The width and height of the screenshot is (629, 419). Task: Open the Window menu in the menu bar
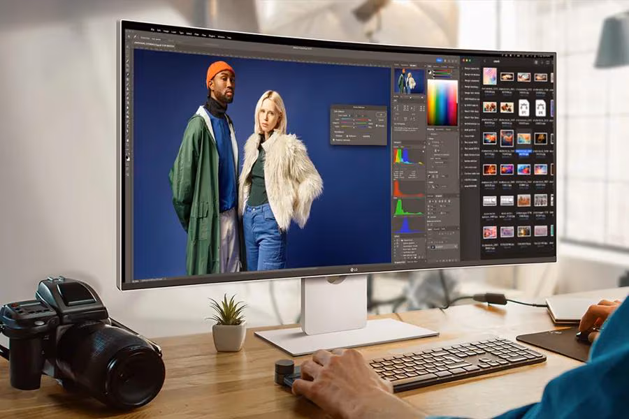click(x=221, y=36)
